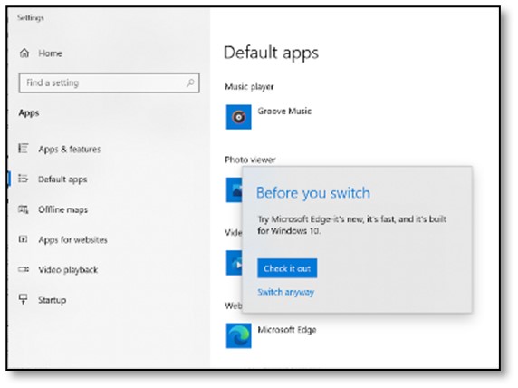Click the Apps for websites icon
The image size is (518, 388).
24,239
